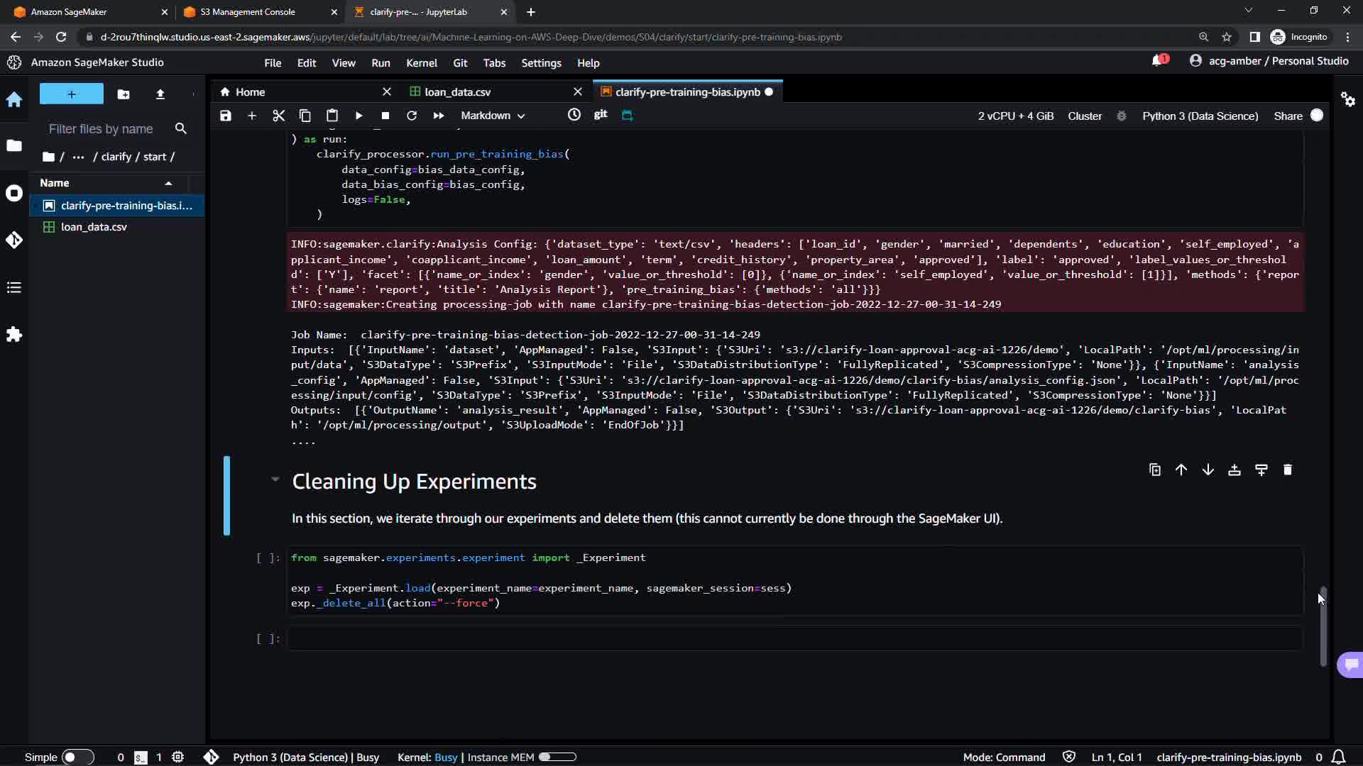The width and height of the screenshot is (1363, 766).
Task: Open the running terminals and kernels panel
Action: [x=14, y=193]
